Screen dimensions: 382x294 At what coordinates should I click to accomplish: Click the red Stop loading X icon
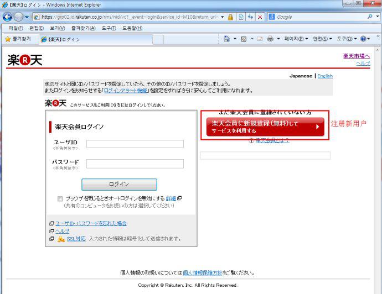pos(260,17)
